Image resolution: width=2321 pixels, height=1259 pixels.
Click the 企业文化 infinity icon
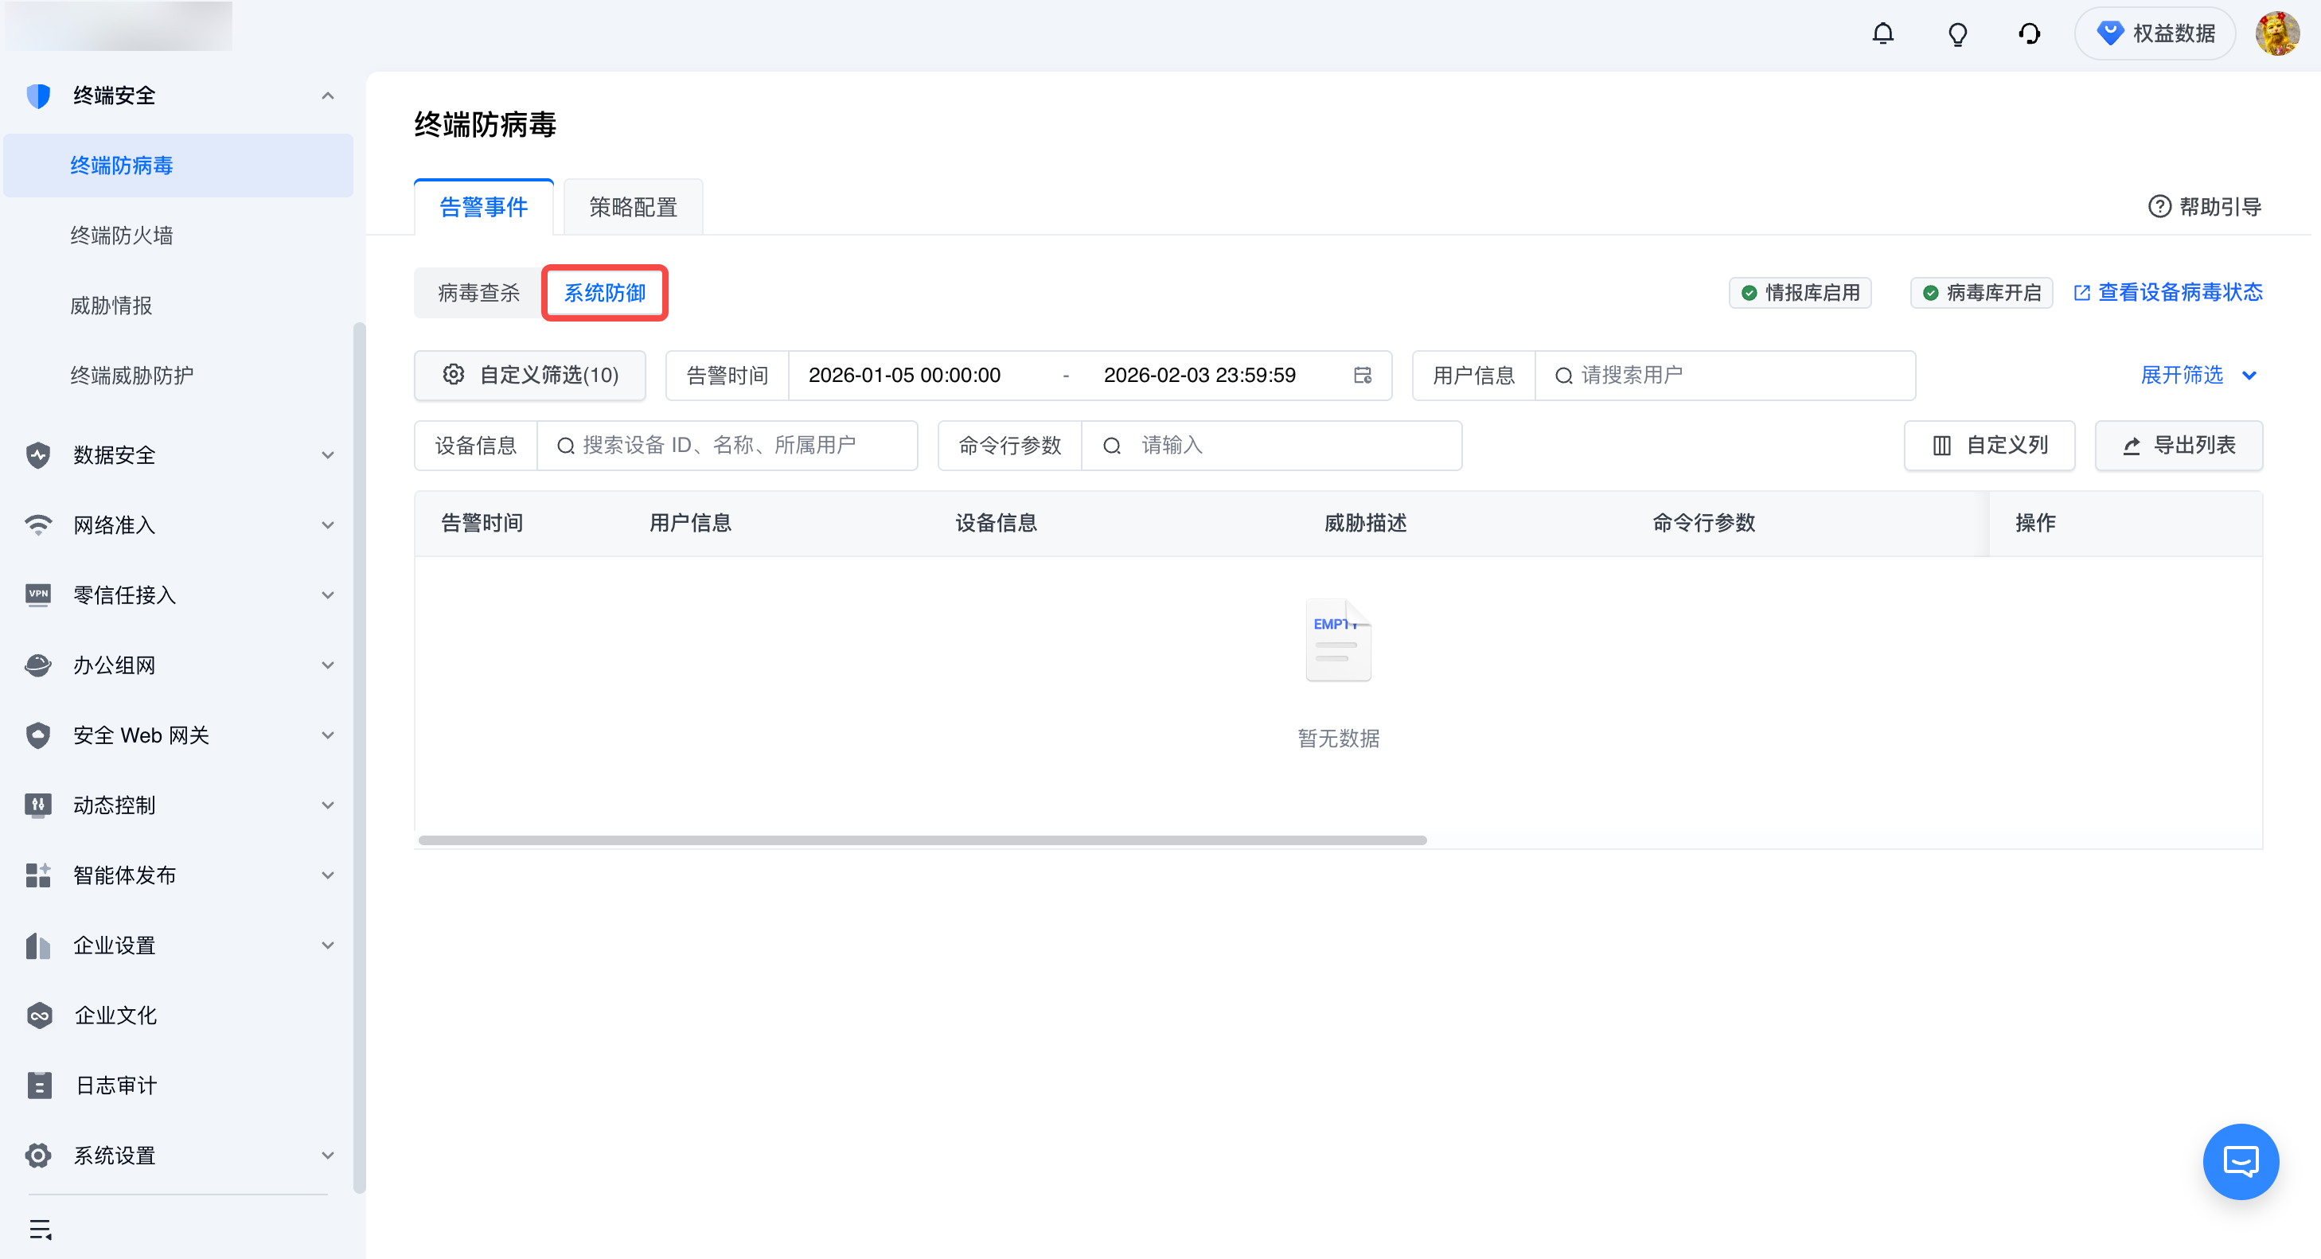pyautogui.click(x=39, y=1015)
